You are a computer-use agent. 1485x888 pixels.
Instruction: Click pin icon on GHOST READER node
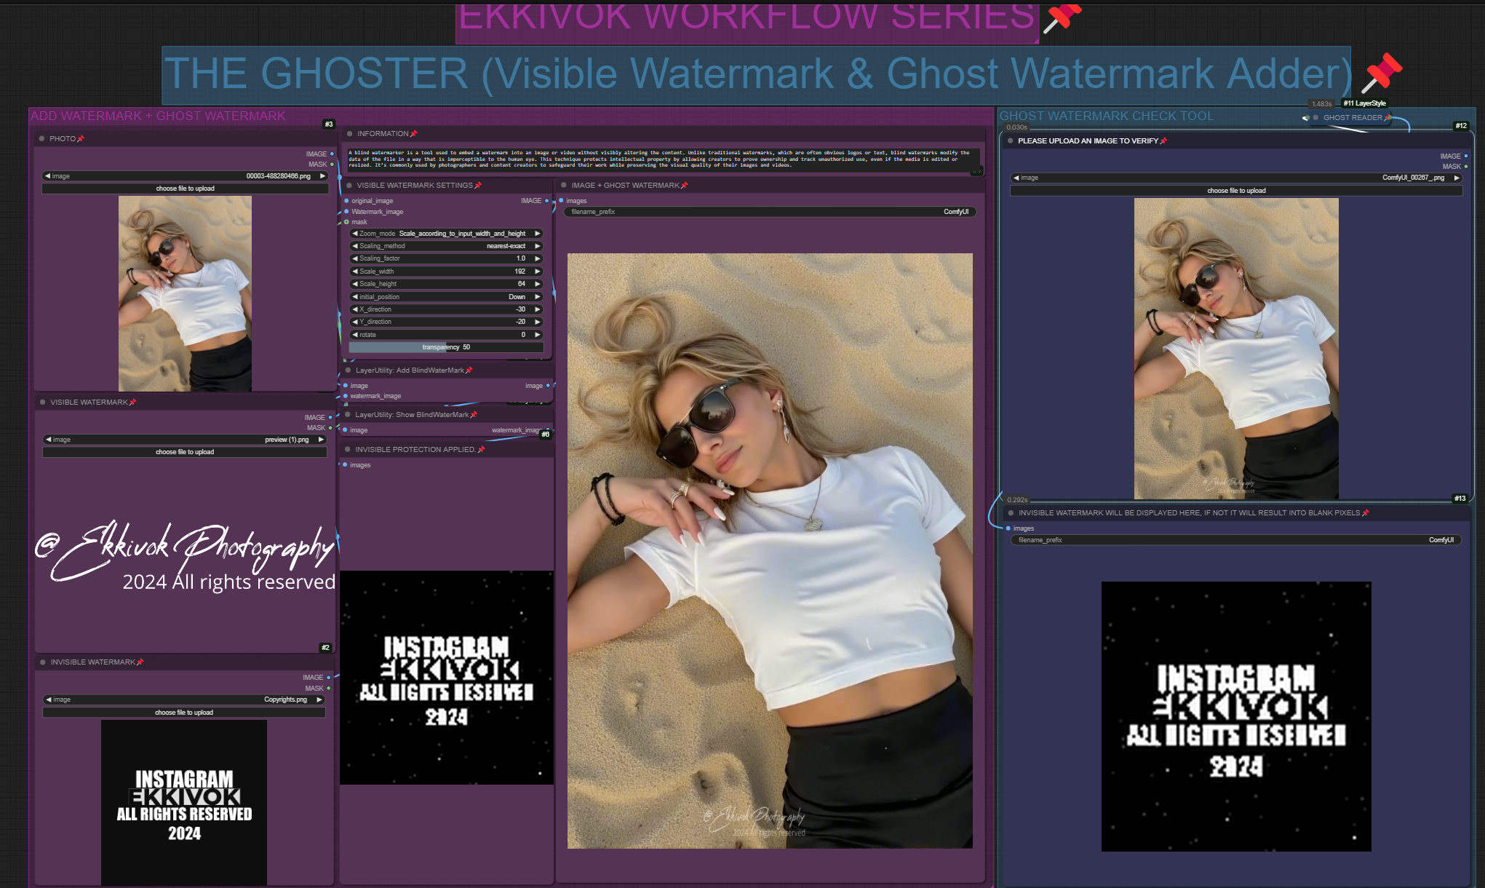(x=1388, y=118)
